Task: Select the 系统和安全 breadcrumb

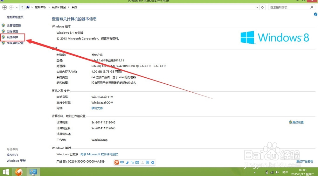Action: [x=59, y=7]
